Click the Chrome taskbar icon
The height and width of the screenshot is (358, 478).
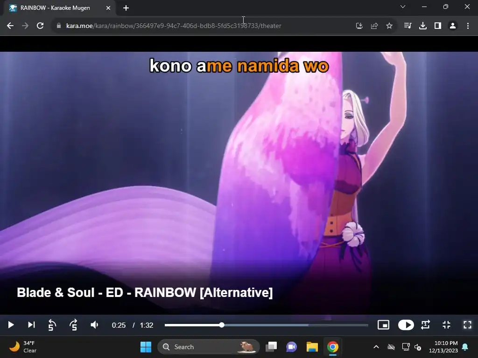(332, 347)
